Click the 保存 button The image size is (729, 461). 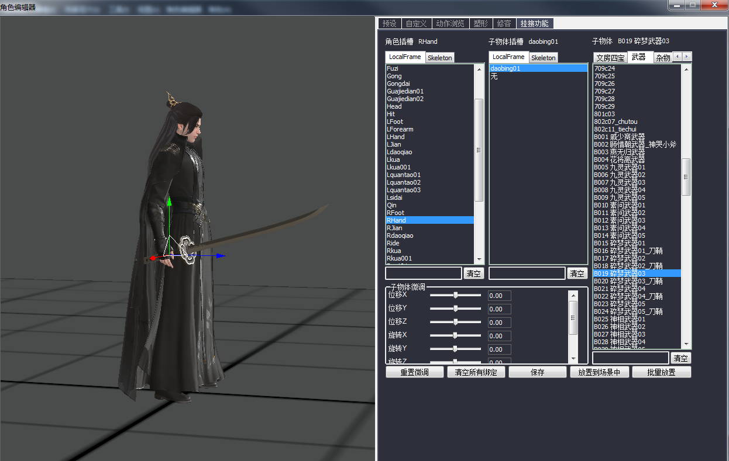(x=538, y=372)
